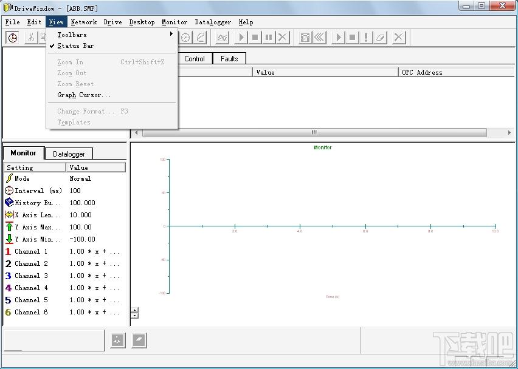Click the monitor graph chart icon in the toolbar
Screen dimensions: 518x369
pyautogui.click(x=223, y=38)
